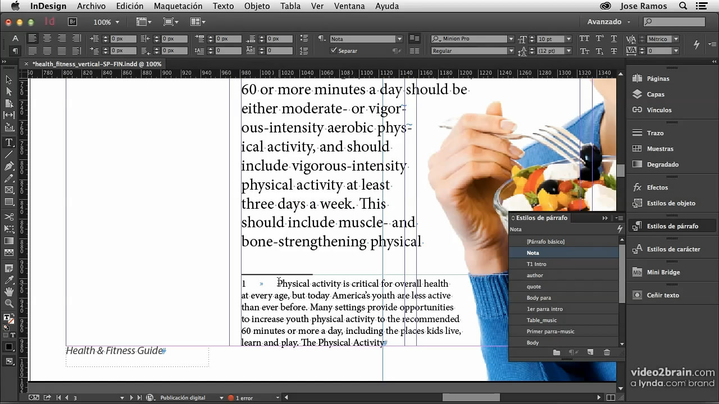Open the Nota paragraph style dropdown

pos(399,39)
